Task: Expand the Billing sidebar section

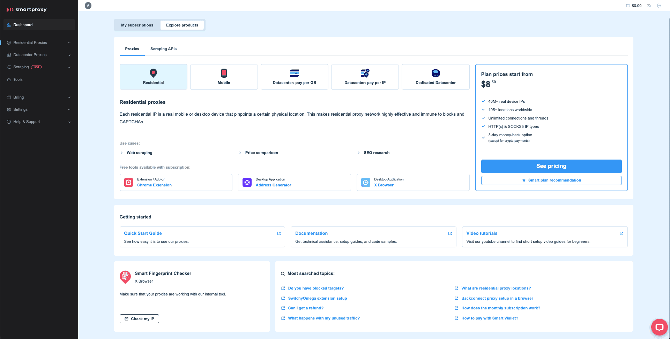Action: pos(39,97)
